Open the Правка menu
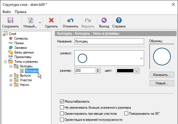This screenshot has height=124, width=178. pos(21,12)
